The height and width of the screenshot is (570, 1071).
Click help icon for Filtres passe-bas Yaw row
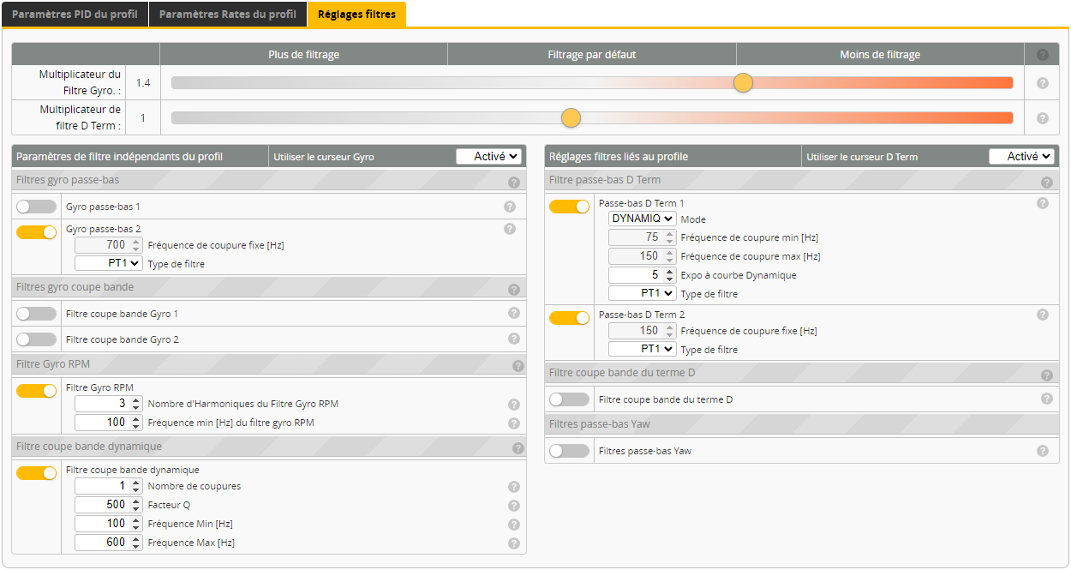[x=1043, y=451]
